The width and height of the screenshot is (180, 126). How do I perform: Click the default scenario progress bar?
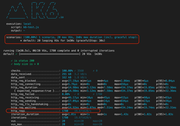[50, 54]
